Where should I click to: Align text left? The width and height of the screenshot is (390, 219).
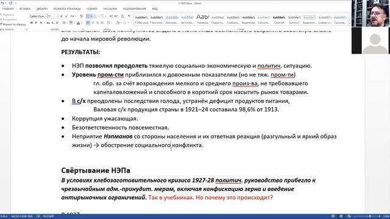[x=88, y=23]
